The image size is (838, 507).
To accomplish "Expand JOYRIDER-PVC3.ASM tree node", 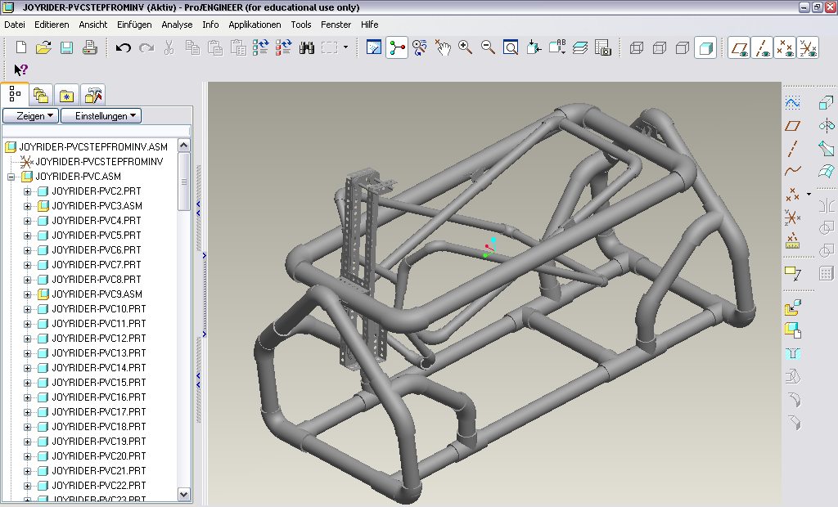I will pos(27,206).
